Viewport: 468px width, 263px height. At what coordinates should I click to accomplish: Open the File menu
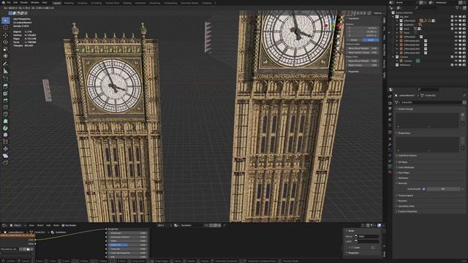tap(8, 3)
